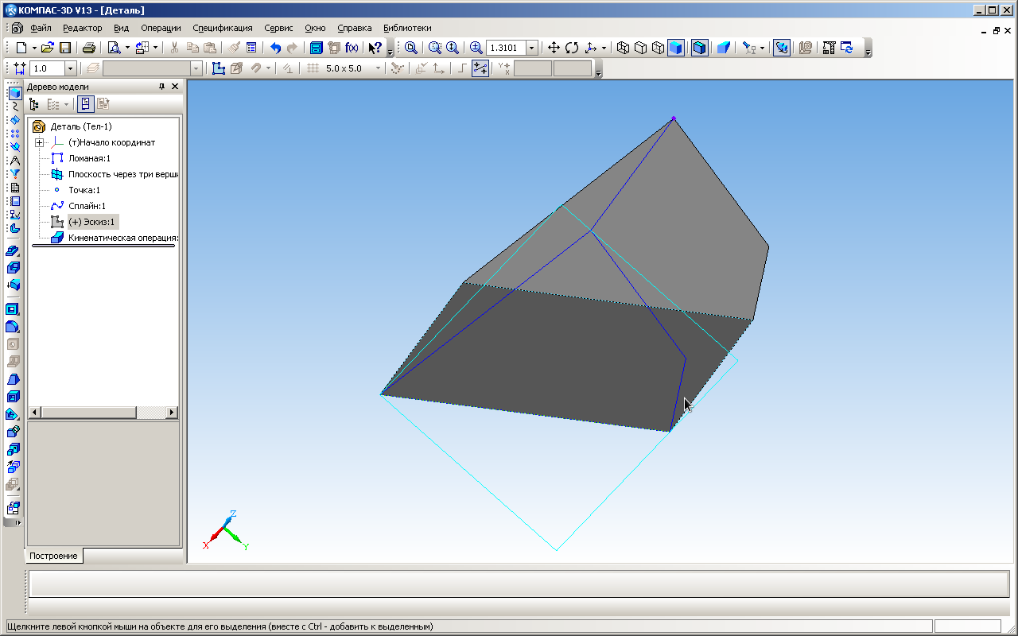Open the selection filter dropdown arrow in top toolbar
Image resolution: width=1018 pixels, height=636 pixels.
[762, 48]
